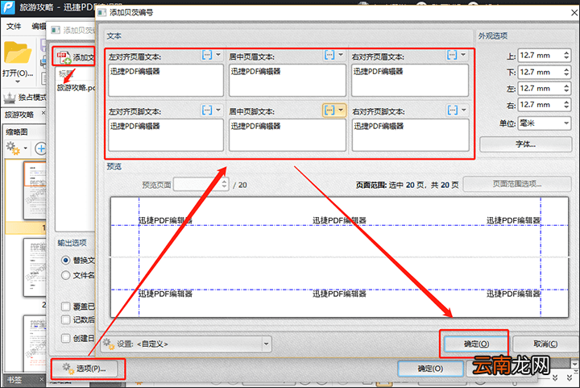
Task: Open the center footer macro dropdown arrow
Action: [341, 110]
